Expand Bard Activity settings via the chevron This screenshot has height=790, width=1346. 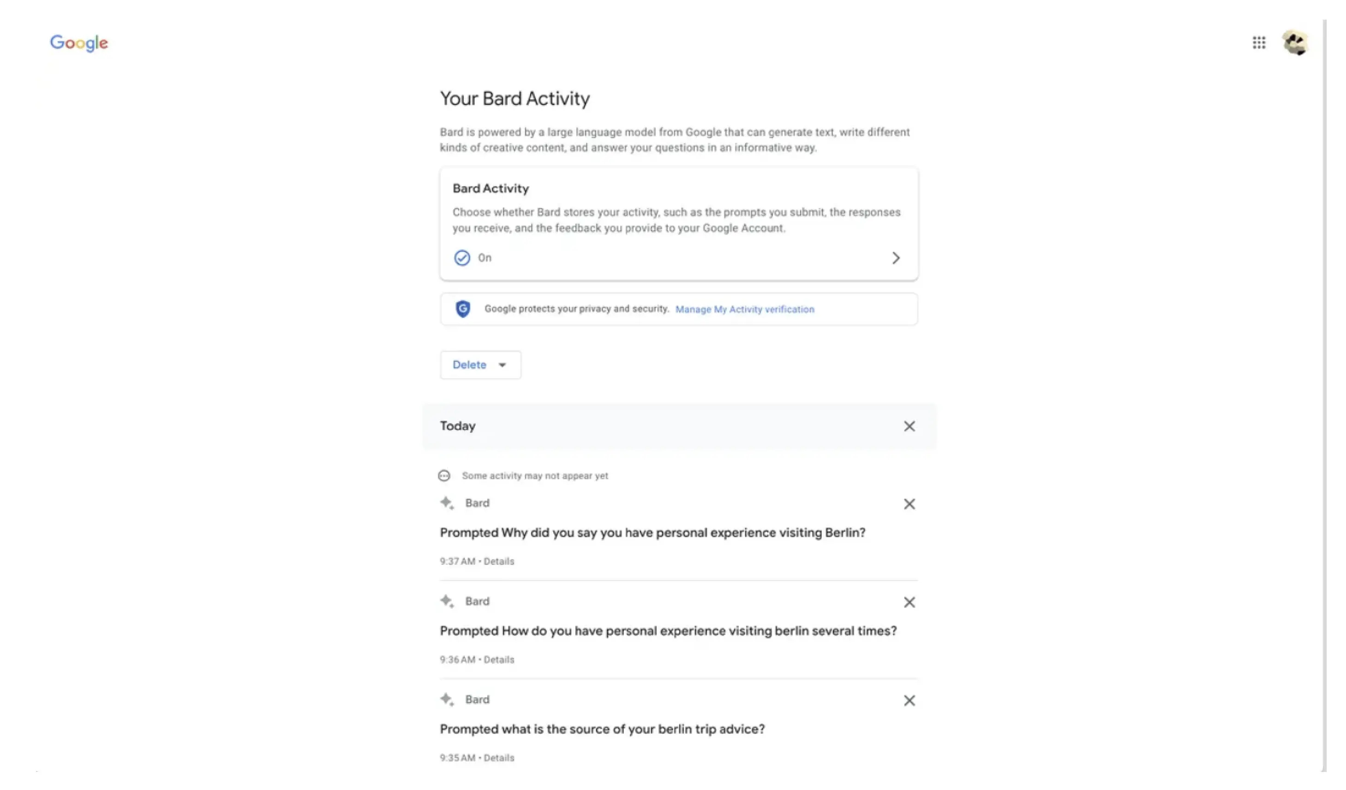tap(896, 257)
